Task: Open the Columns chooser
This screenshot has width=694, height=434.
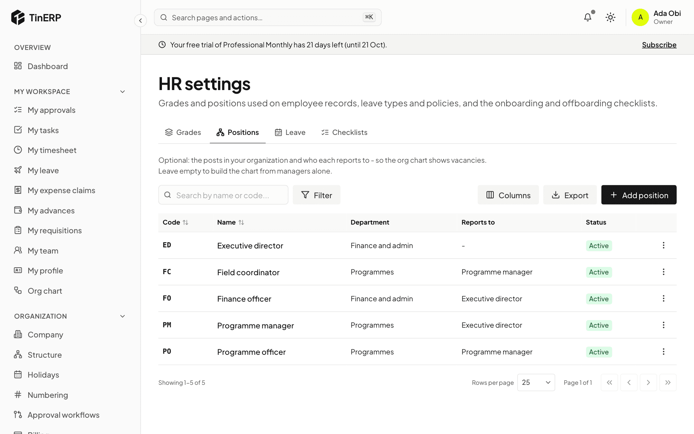Action: (508, 195)
